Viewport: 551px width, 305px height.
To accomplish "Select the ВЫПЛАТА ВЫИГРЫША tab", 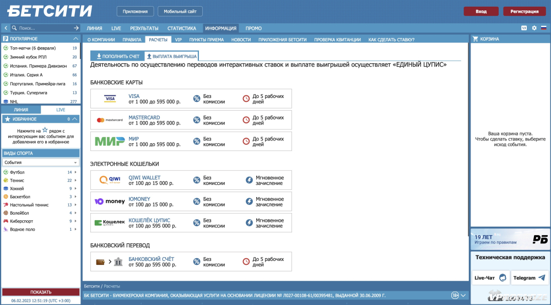I will click(x=171, y=56).
